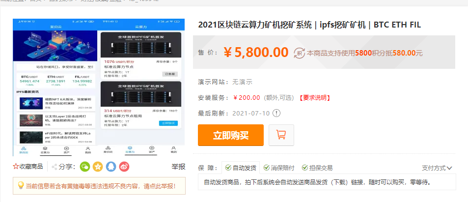Screen dimensions: 468x202
Task: Share to Weibo with the red icon
Action: 124,167
